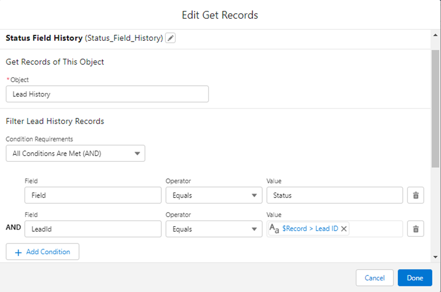Open the Equals operator dropdown for the Field row
The height and width of the screenshot is (292, 441).
pos(214,195)
